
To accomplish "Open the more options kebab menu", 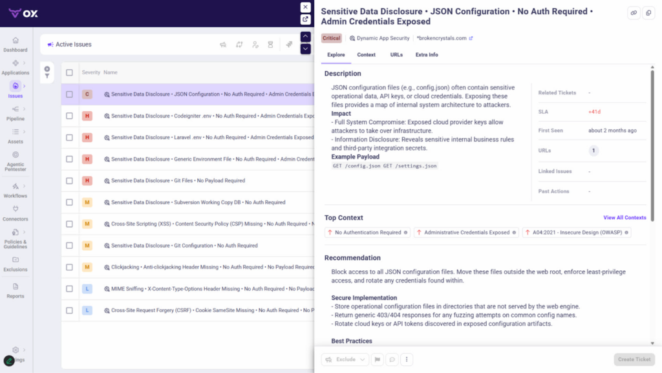I will (x=407, y=359).
